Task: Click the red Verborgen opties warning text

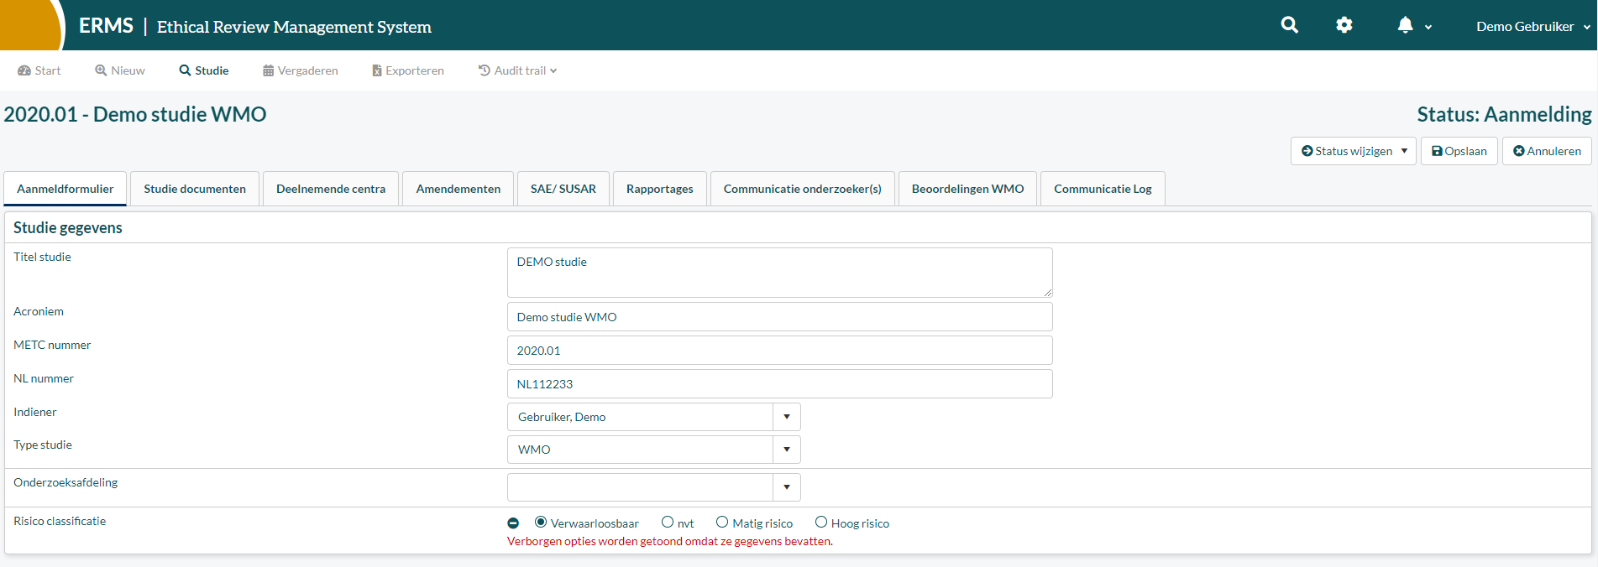Action: (x=670, y=542)
